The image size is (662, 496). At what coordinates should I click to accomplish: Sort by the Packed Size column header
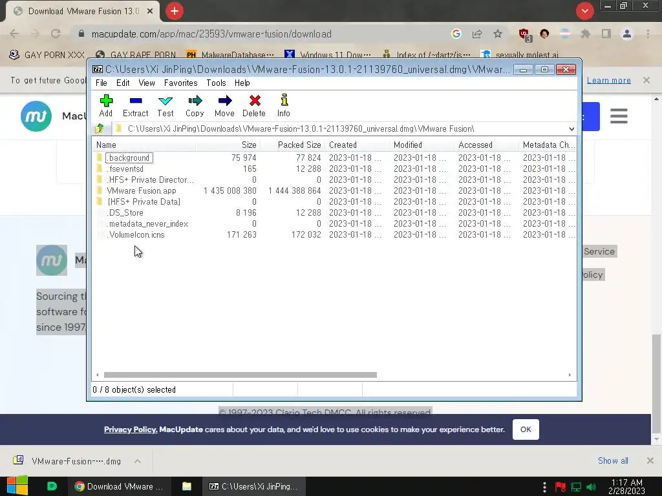(292, 145)
